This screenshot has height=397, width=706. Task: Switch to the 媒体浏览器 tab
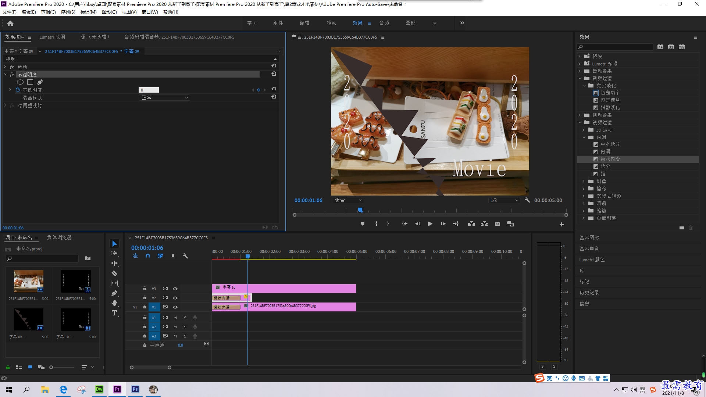pyautogui.click(x=59, y=237)
